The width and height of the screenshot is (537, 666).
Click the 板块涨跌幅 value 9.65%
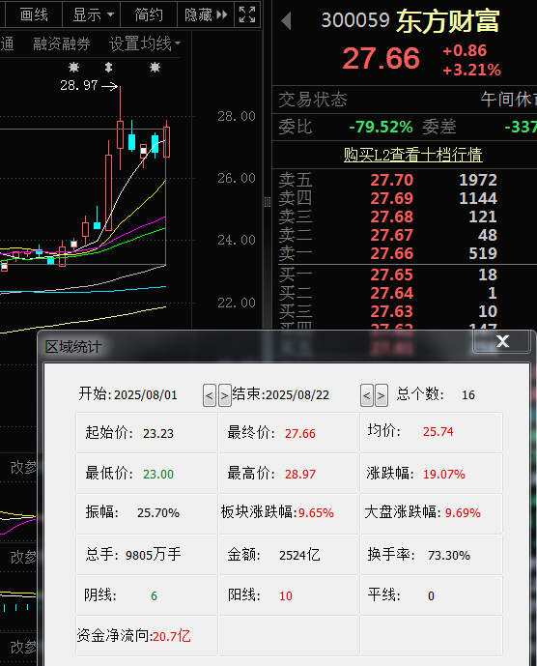point(316,512)
